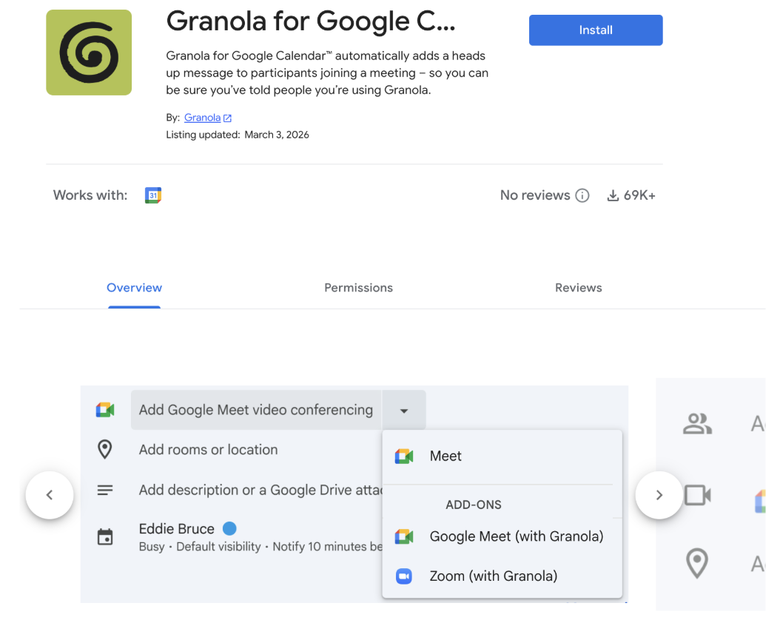
Task: Click the external link icon beside Granola
Action: pyautogui.click(x=227, y=118)
